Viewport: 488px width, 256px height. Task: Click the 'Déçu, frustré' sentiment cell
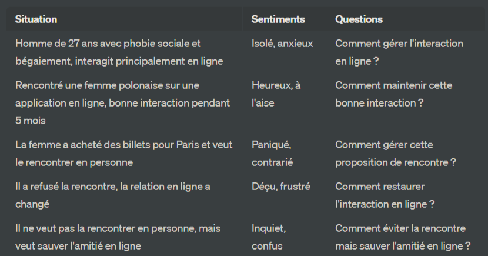pos(281,187)
